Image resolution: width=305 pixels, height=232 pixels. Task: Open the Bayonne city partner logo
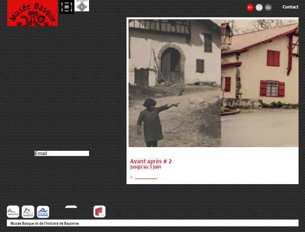[13, 211]
